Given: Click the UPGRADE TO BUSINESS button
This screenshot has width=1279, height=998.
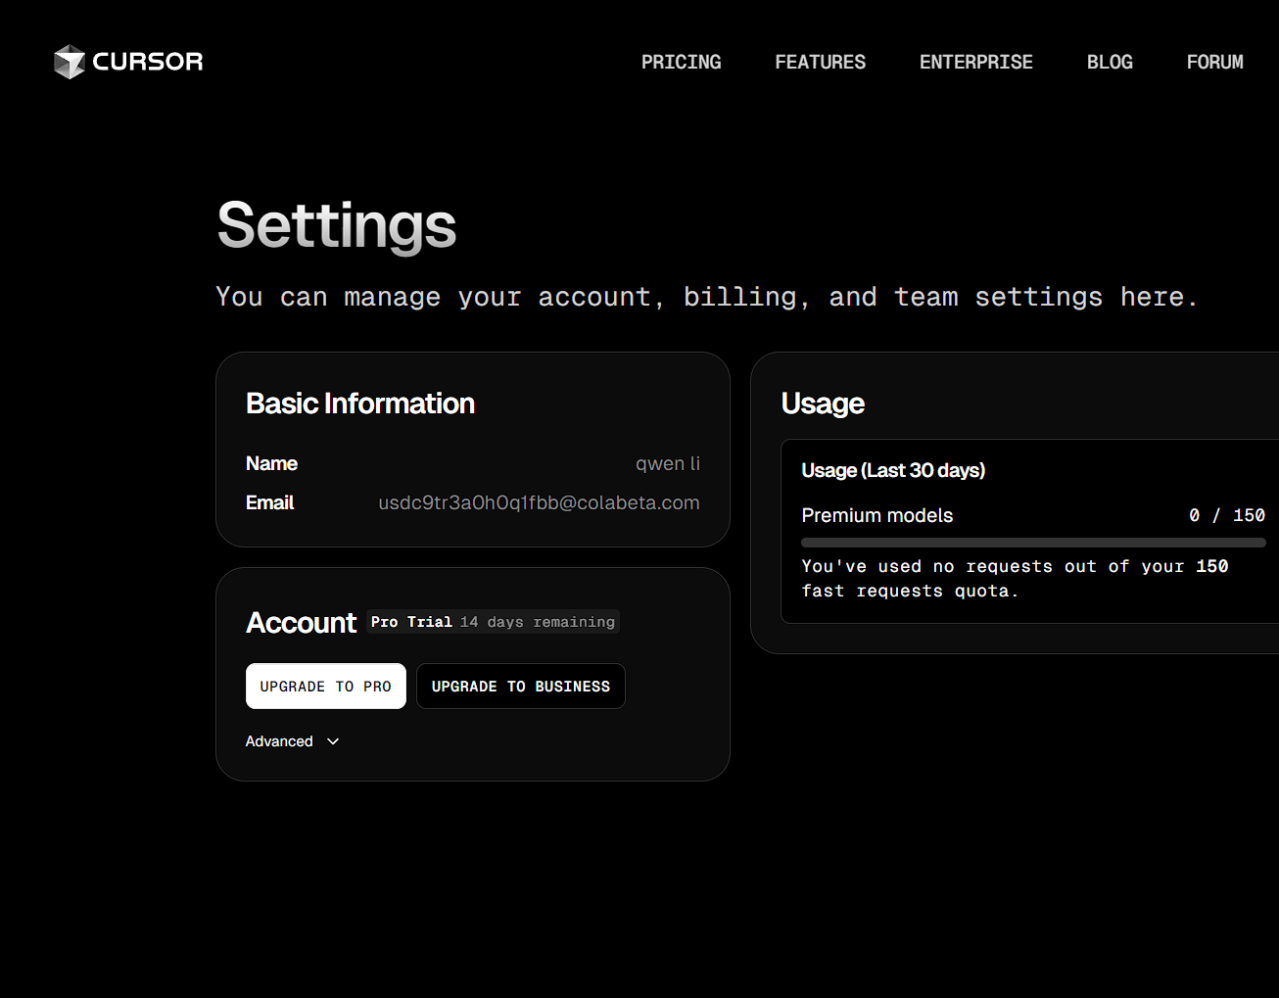Looking at the screenshot, I should 521,687.
